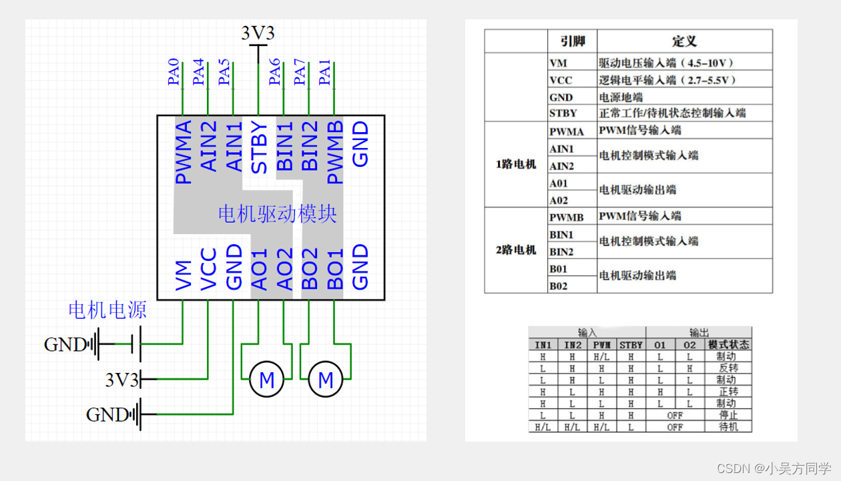
Task: Collapse the 输入 column header group
Action: click(x=586, y=332)
